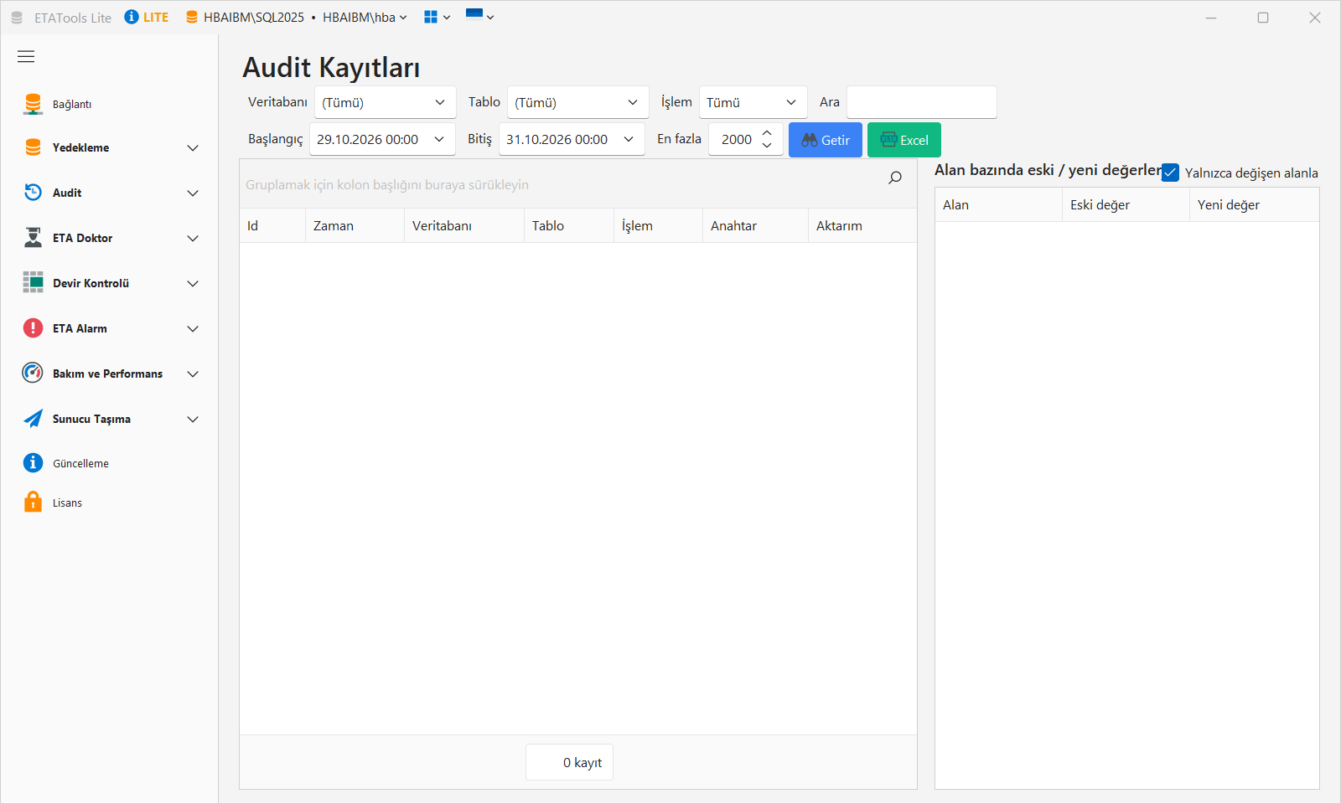This screenshot has height=804, width=1341.
Task: Click the Yedekleme sidebar icon
Action: pyautogui.click(x=33, y=147)
